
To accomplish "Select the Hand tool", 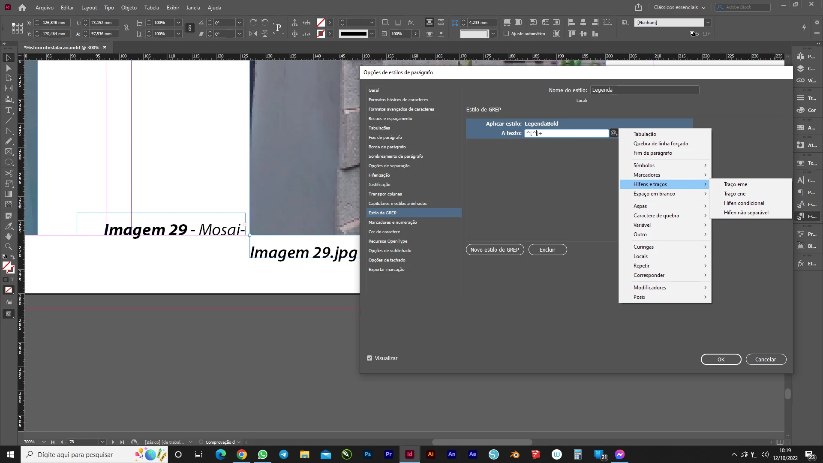I will point(9,236).
